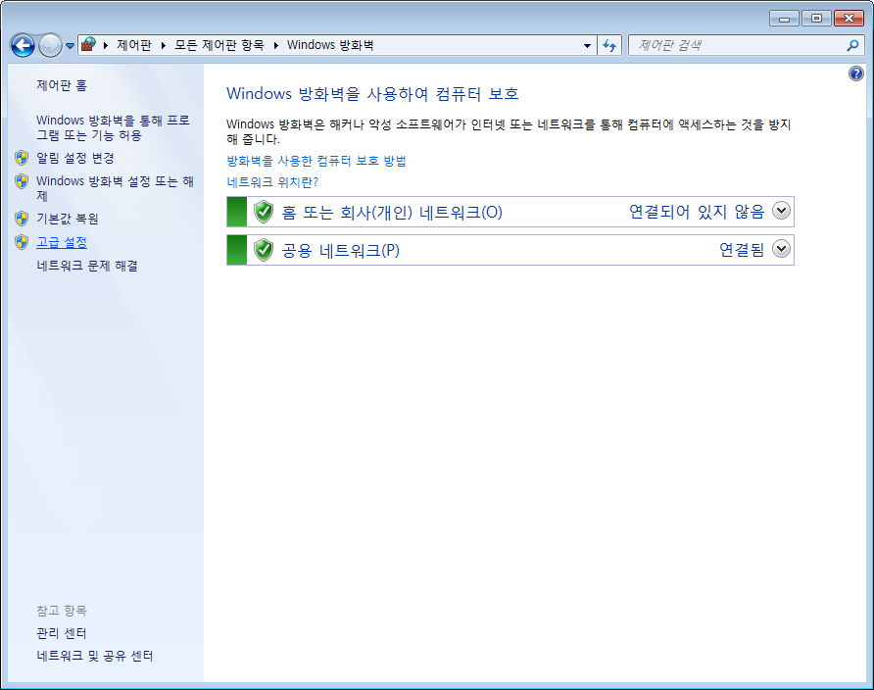Click the 연결됨 status text
Viewport: 874px width, 690px height.
(x=742, y=250)
